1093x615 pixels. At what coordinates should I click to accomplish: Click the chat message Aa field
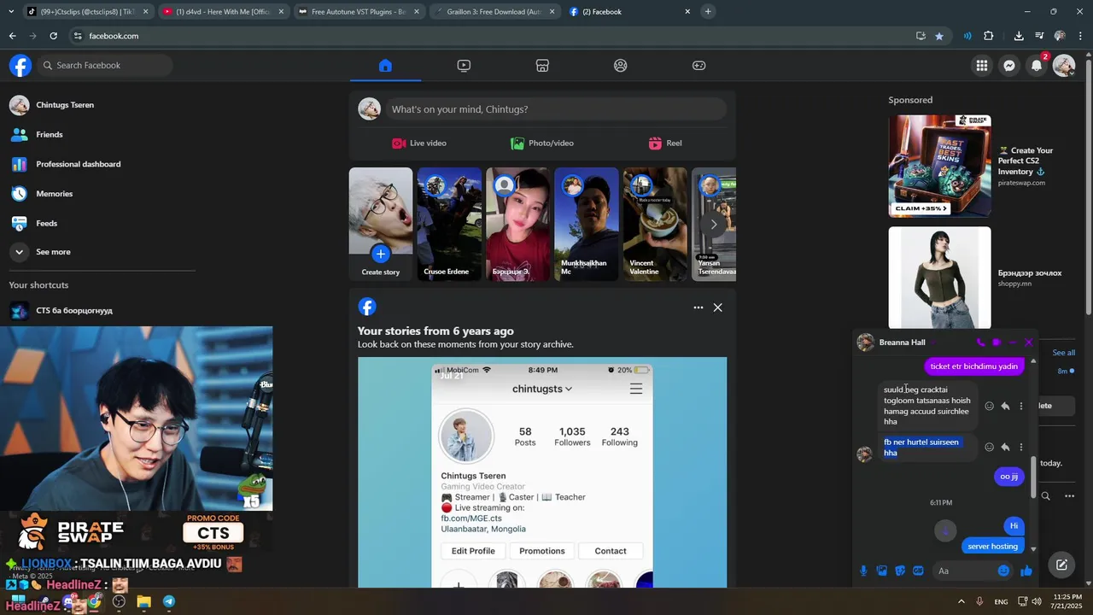coord(964,571)
